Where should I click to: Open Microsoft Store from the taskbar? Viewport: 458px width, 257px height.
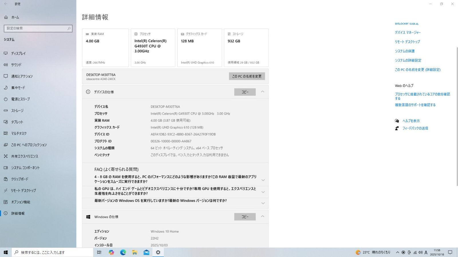pos(135,252)
